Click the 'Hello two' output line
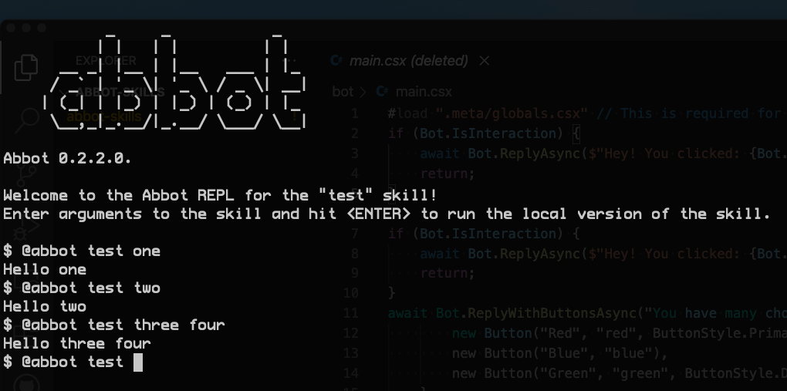Image resolution: width=787 pixels, height=391 pixels. pos(45,307)
